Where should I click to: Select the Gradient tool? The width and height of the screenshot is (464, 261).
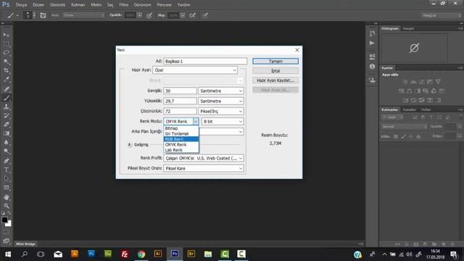pos(7,133)
